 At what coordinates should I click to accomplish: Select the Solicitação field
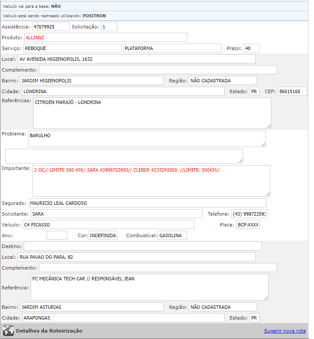click(x=109, y=27)
